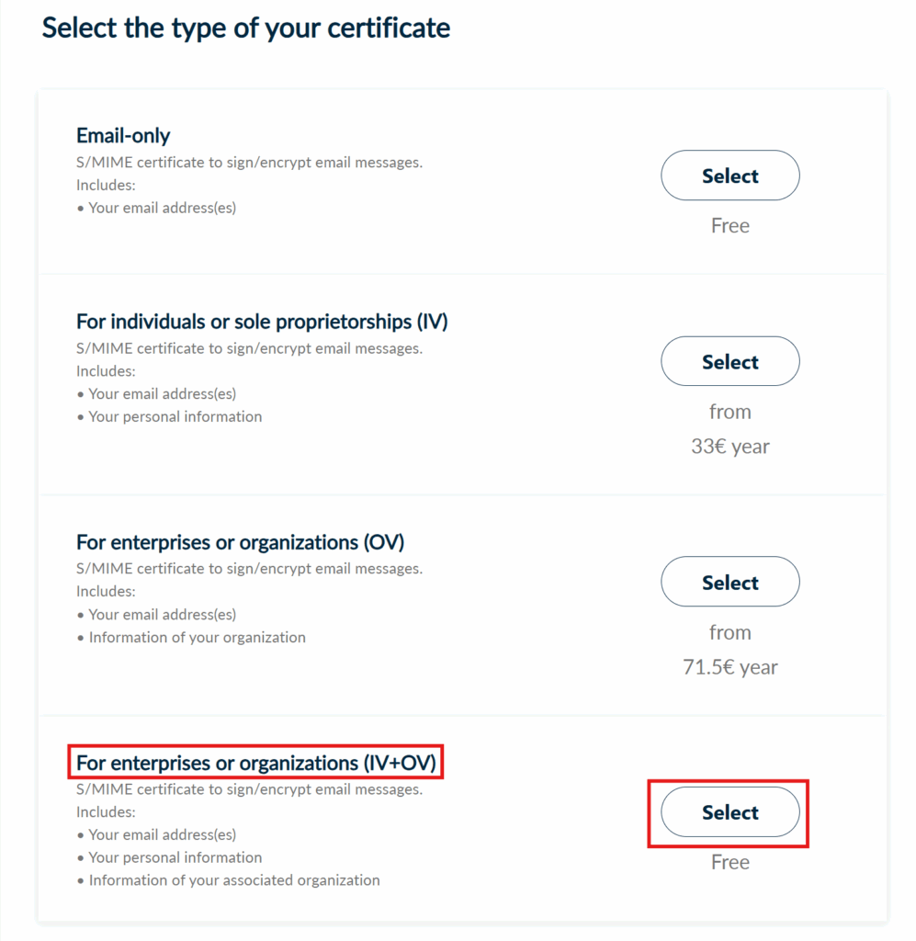916x941 pixels.
Task: Click the "Information of your associated organization" bullet
Action: click(233, 879)
